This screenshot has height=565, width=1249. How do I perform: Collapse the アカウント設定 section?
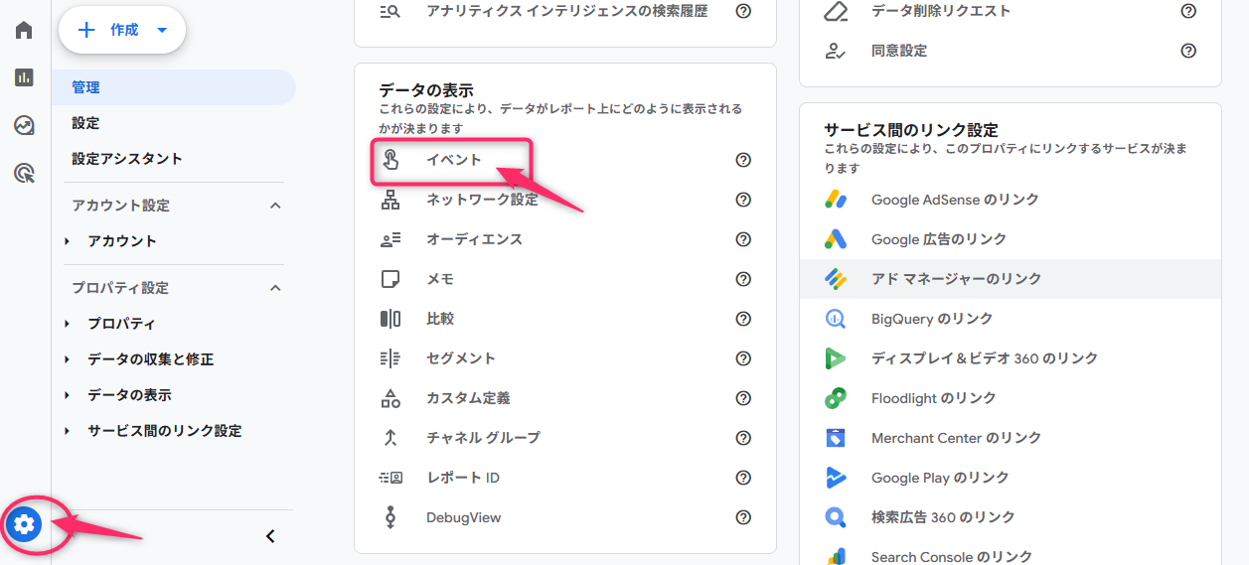pos(275,206)
